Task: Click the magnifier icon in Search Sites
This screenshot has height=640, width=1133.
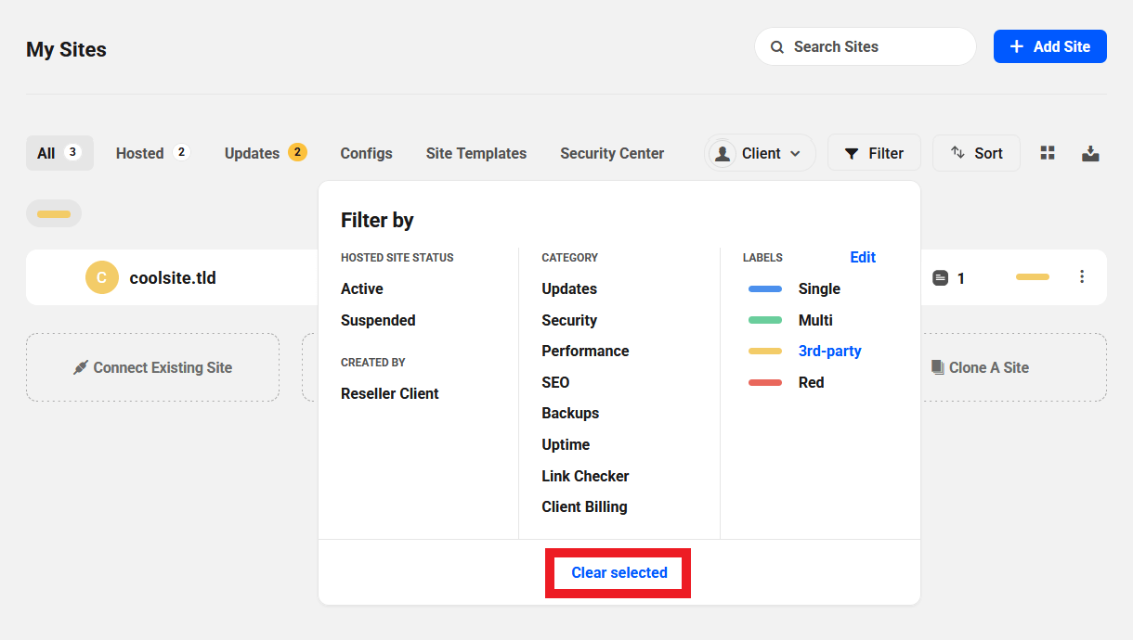Action: pyautogui.click(x=776, y=46)
